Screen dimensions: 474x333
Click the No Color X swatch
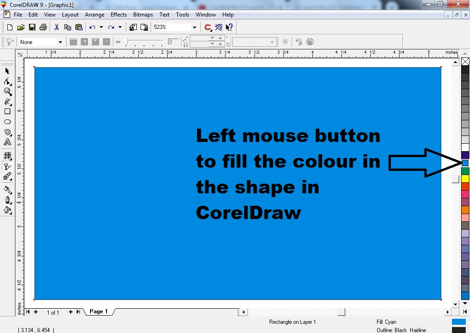(465, 62)
